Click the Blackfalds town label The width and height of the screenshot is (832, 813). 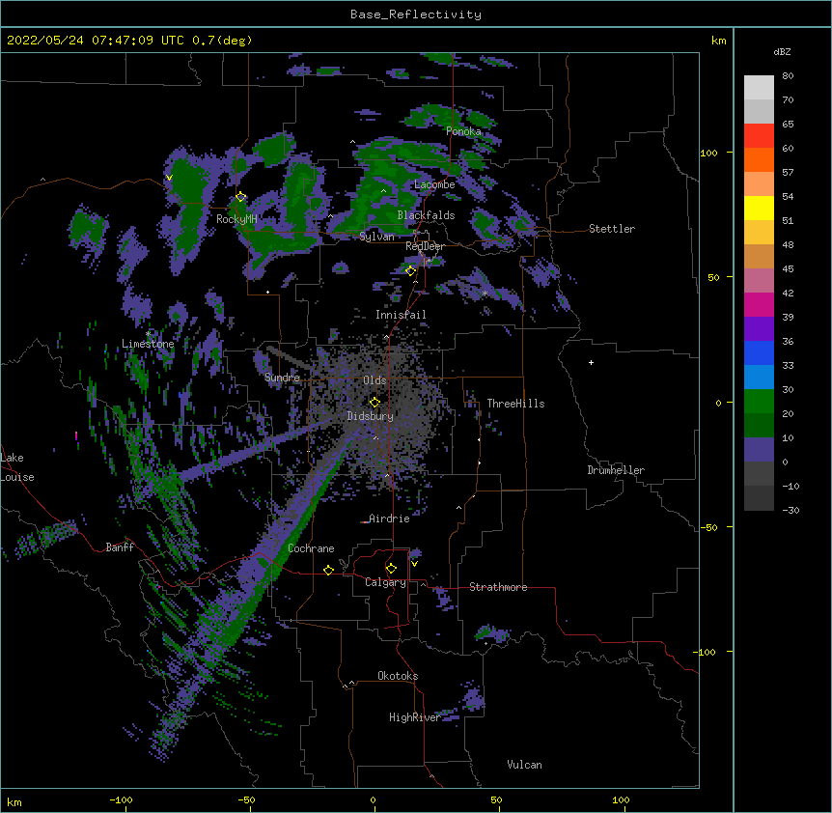point(426,215)
